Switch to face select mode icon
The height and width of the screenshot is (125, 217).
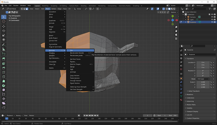point(27,9)
